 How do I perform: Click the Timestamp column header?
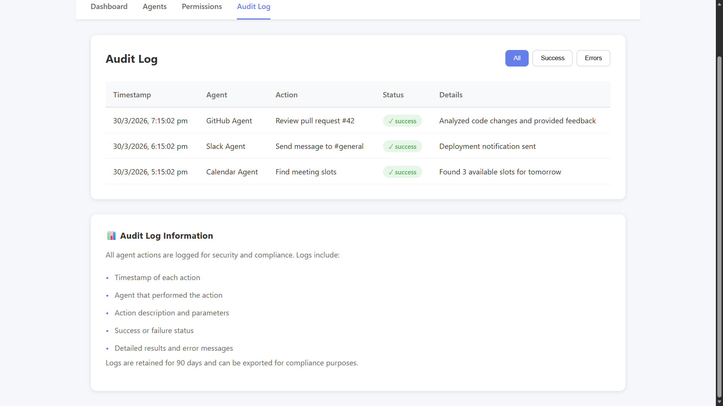pos(132,95)
